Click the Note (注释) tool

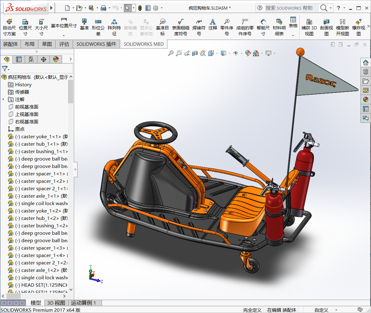pos(213,24)
